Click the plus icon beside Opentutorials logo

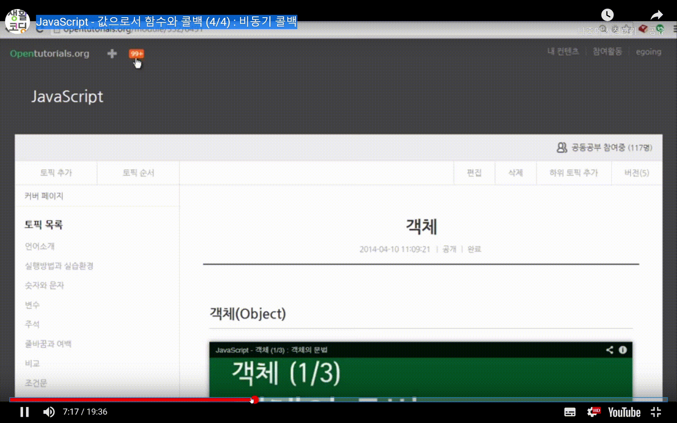[x=112, y=54]
